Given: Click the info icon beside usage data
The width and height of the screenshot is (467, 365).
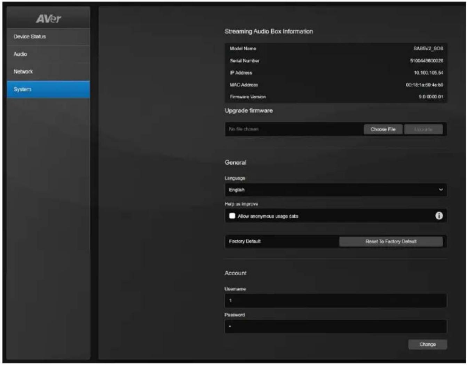Looking at the screenshot, I should 439,216.
